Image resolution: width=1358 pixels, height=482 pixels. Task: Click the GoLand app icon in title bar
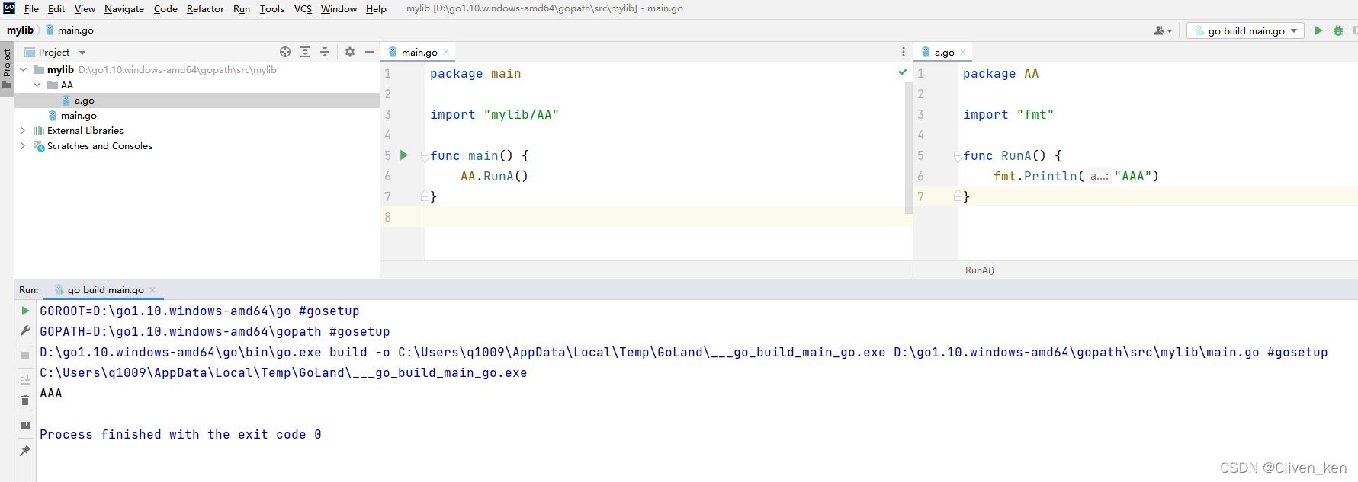point(9,8)
